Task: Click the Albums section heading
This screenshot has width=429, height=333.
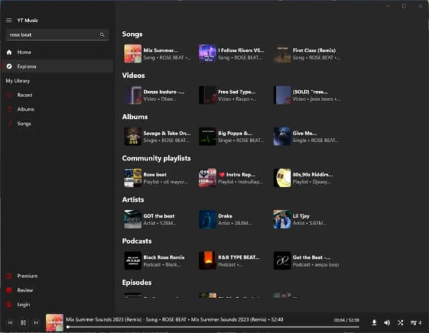Action: click(135, 117)
